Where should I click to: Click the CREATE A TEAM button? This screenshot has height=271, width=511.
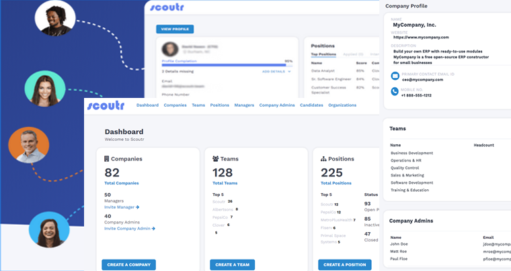click(233, 265)
